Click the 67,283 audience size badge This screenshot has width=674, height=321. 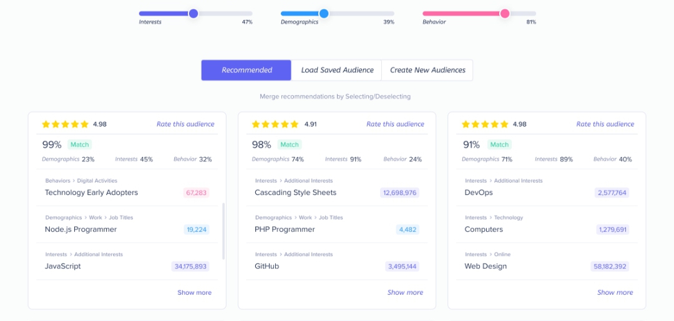click(196, 193)
